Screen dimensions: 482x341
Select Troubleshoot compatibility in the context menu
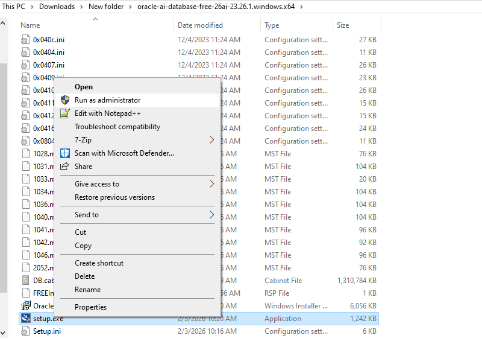[117, 127]
